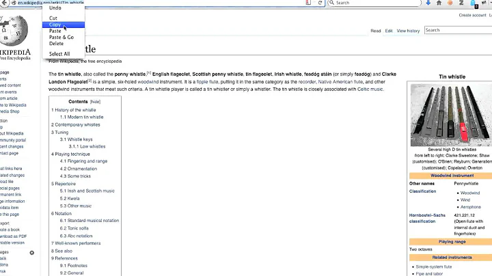This screenshot has width=492, height=276.
Task: Click the reload page icon
Action: (x=320, y=3)
